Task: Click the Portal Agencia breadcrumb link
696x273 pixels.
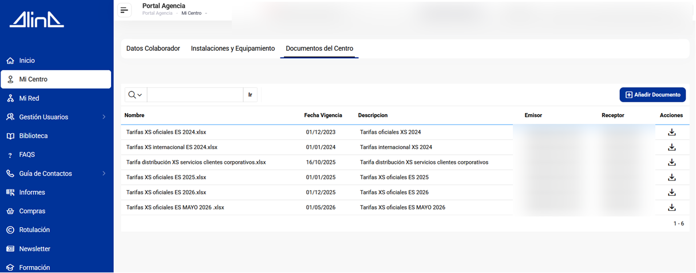Action: 157,13
